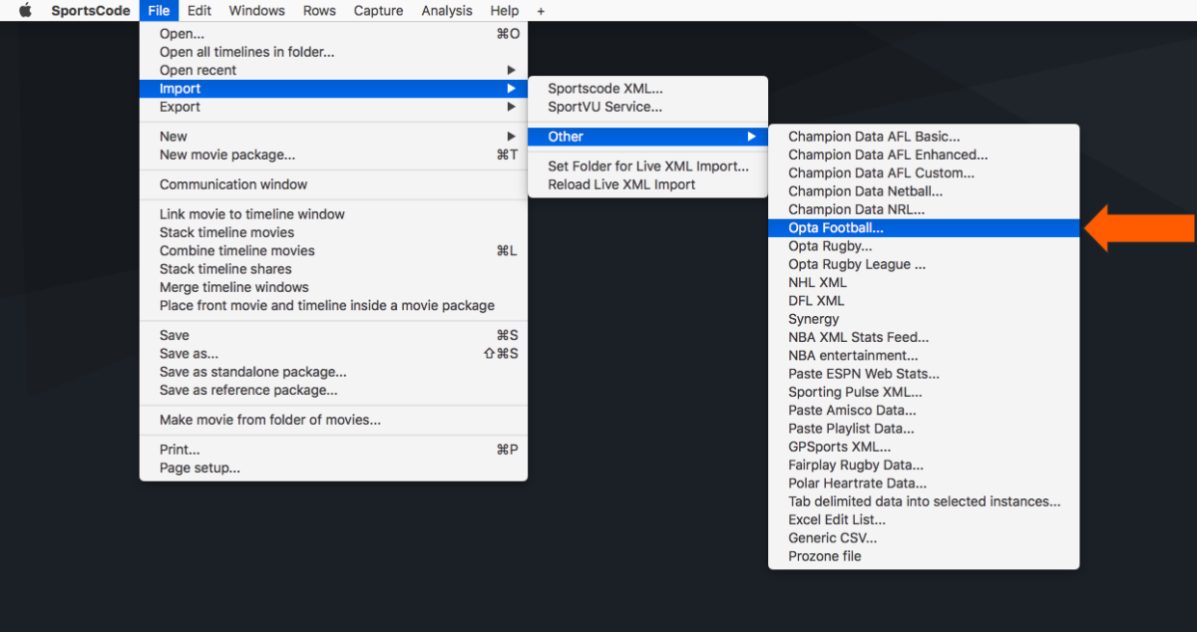Click Print... in File menu
This screenshot has width=1197, height=632.
click(333, 450)
